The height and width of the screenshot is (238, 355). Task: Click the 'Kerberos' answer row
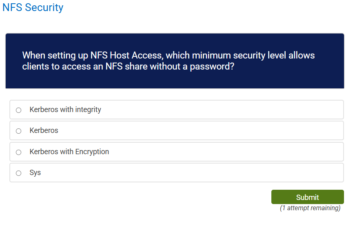[x=176, y=131]
